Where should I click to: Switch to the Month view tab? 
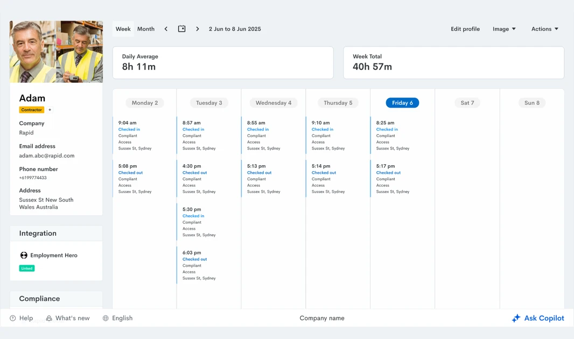pyautogui.click(x=146, y=29)
